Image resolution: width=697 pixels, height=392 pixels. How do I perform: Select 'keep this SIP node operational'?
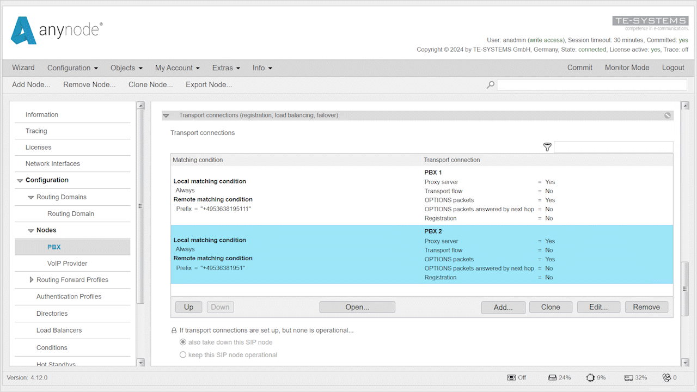click(x=183, y=355)
